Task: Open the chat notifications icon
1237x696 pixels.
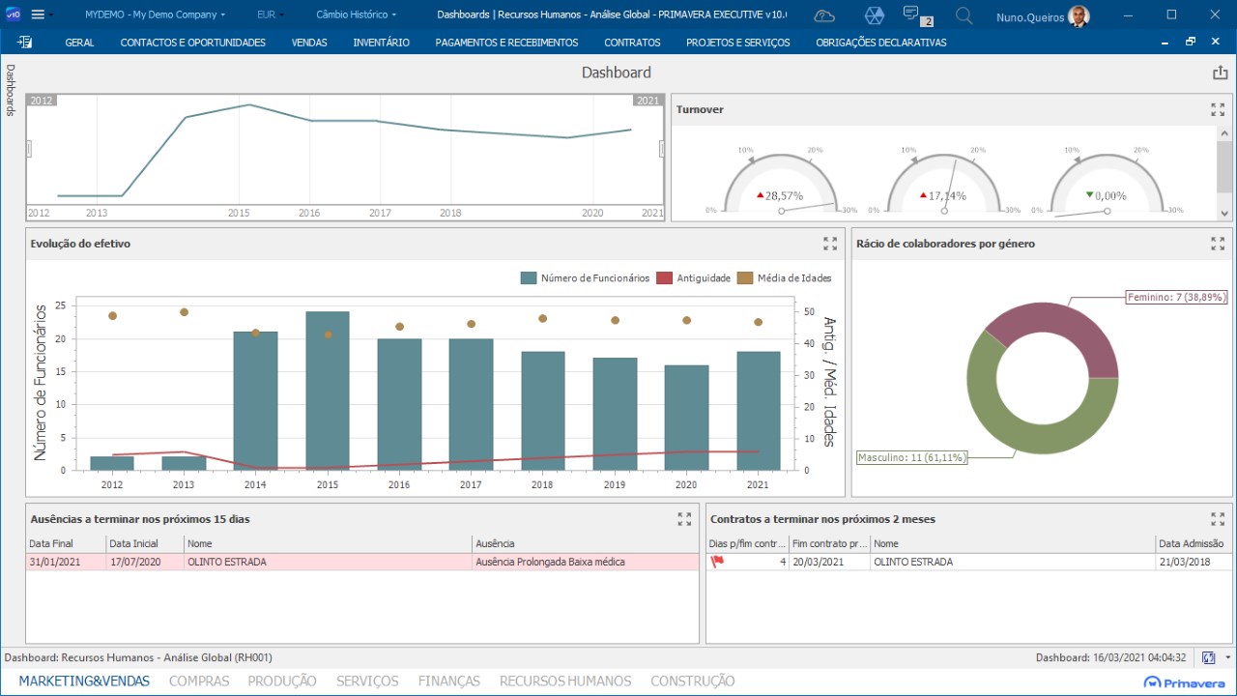Action: [913, 14]
